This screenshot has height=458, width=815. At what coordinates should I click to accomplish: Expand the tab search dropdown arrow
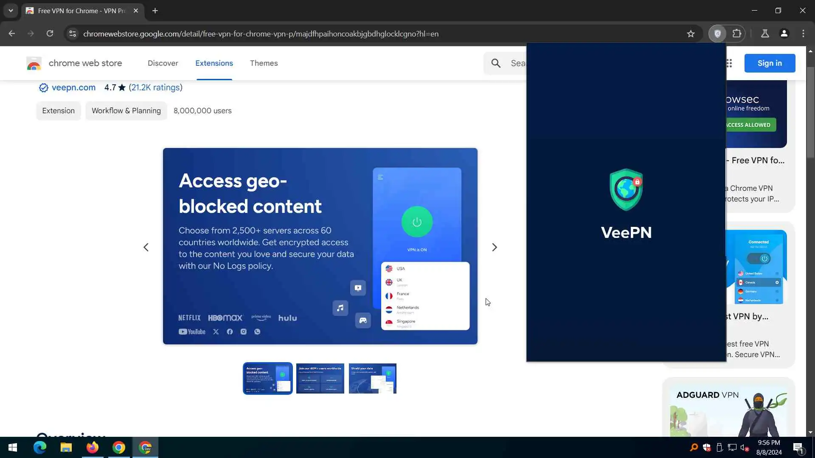pos(11,11)
